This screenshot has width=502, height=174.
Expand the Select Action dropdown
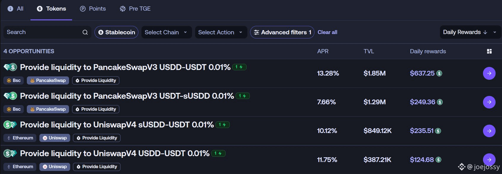coord(221,32)
